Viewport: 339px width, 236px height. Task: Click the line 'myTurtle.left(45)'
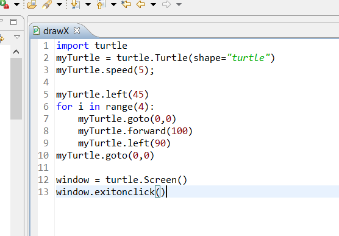102,95
